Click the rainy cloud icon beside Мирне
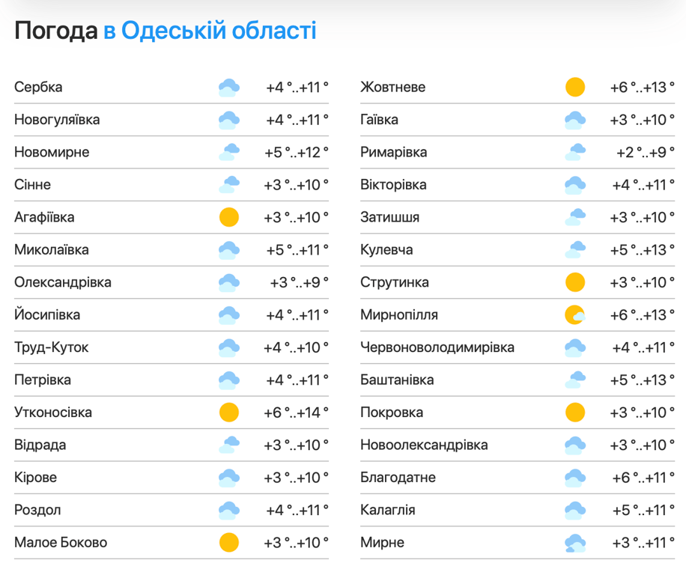The image size is (686, 575). (x=574, y=543)
